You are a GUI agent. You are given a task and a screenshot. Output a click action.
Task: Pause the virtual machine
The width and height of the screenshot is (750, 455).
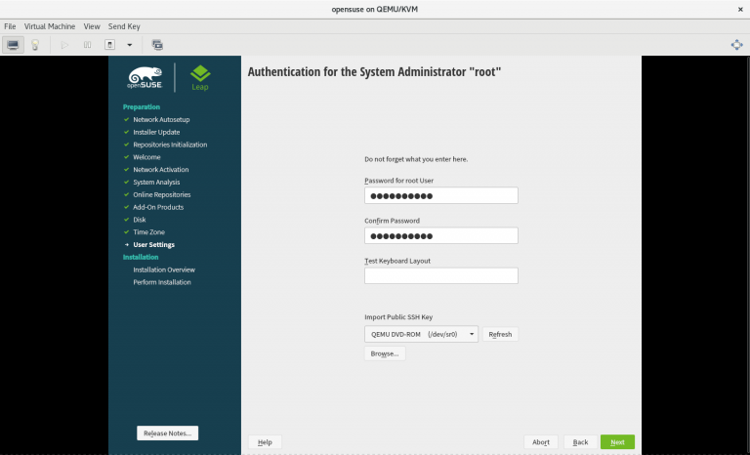pos(87,45)
